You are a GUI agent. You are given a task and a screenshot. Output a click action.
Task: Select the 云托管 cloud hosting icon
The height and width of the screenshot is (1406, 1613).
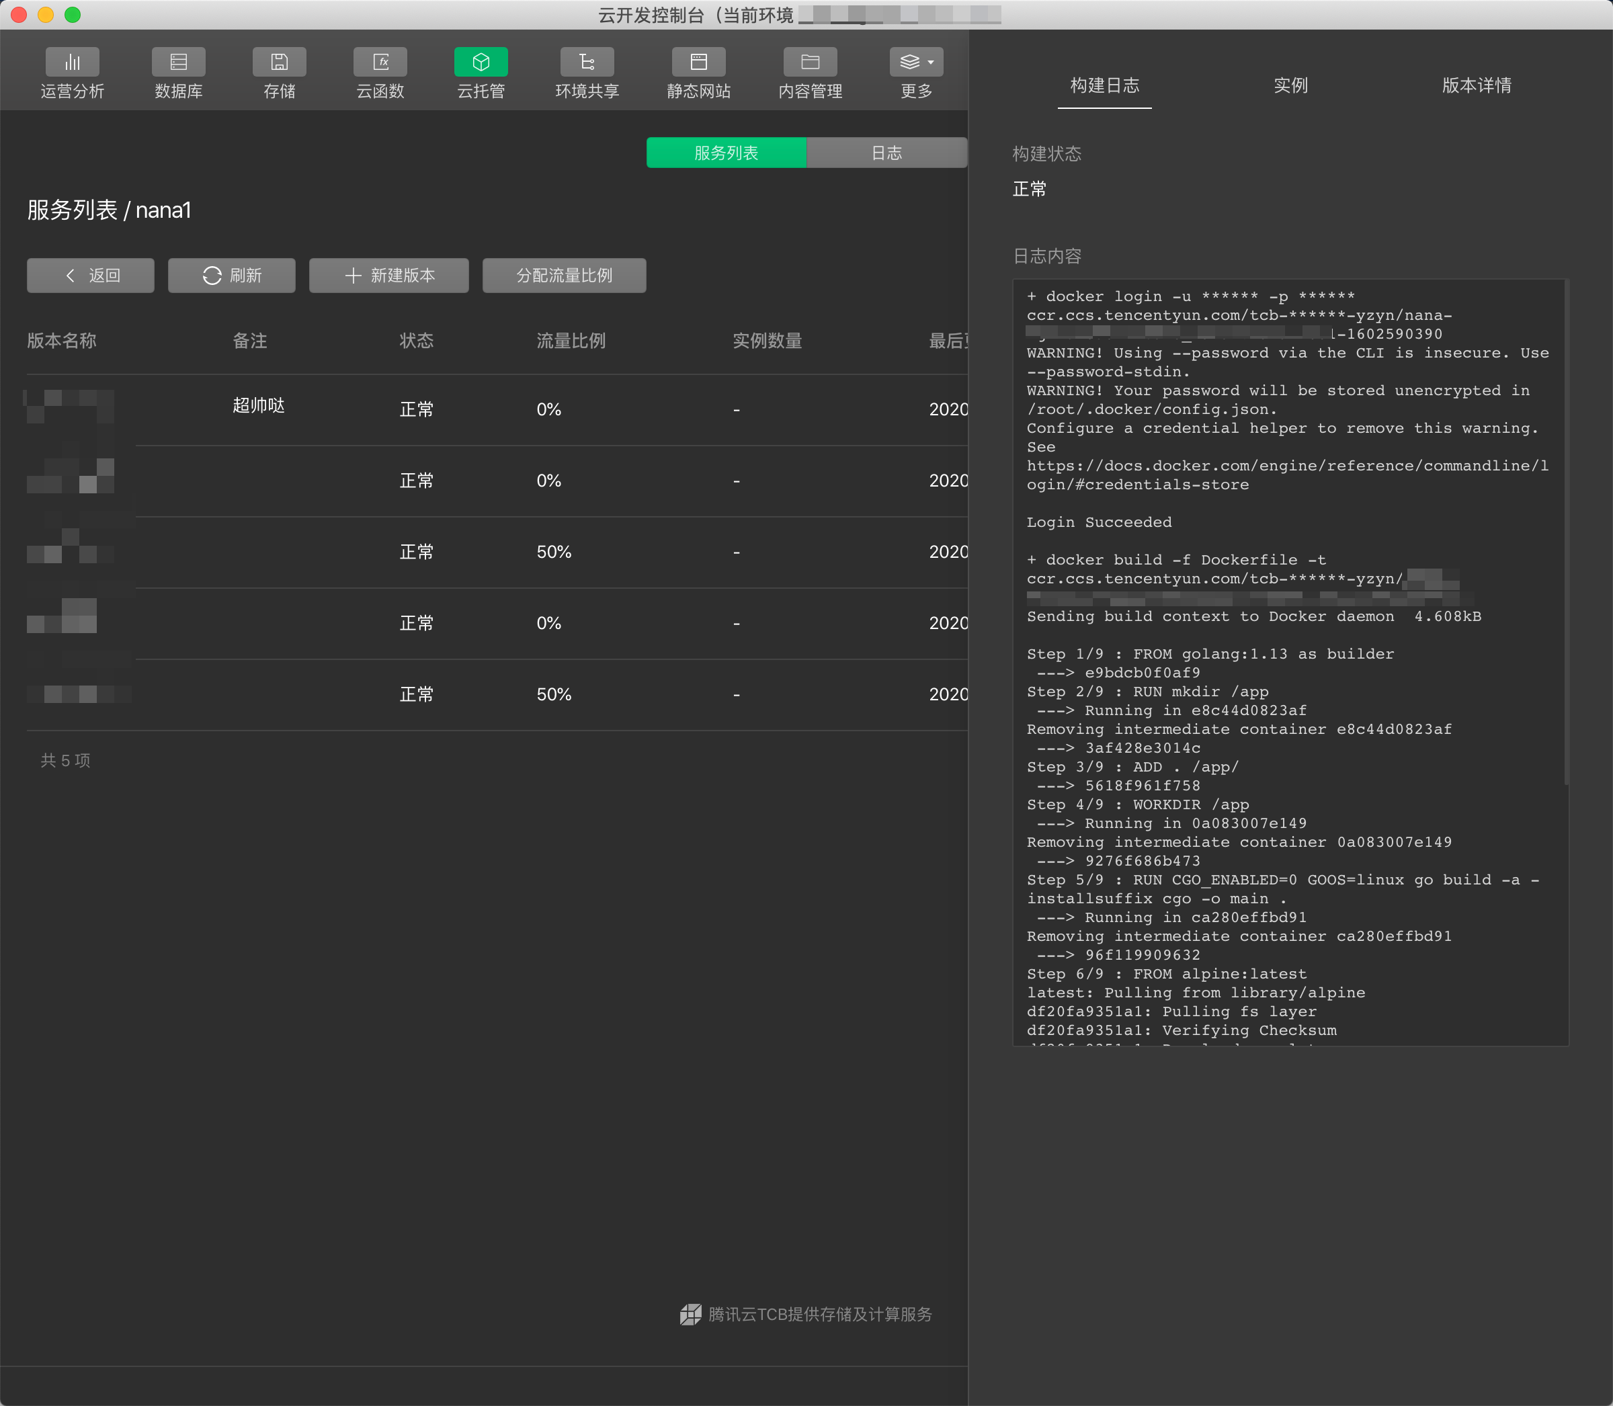pyautogui.click(x=481, y=63)
